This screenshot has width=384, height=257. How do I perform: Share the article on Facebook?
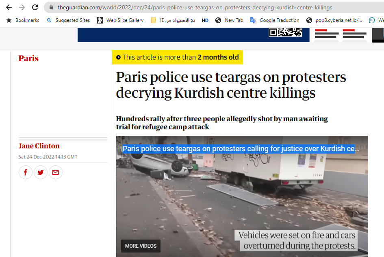(26, 172)
